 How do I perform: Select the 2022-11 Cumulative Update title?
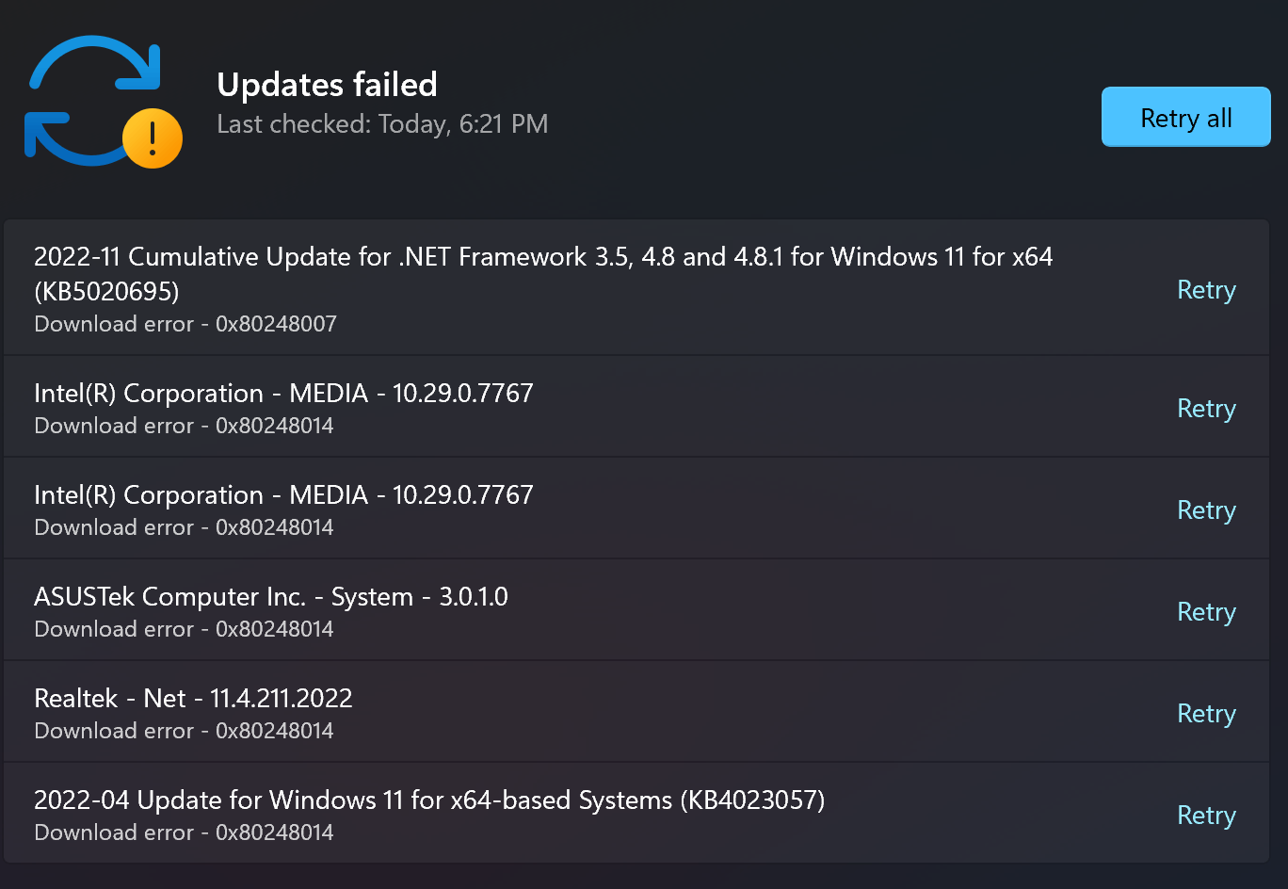[543, 273]
